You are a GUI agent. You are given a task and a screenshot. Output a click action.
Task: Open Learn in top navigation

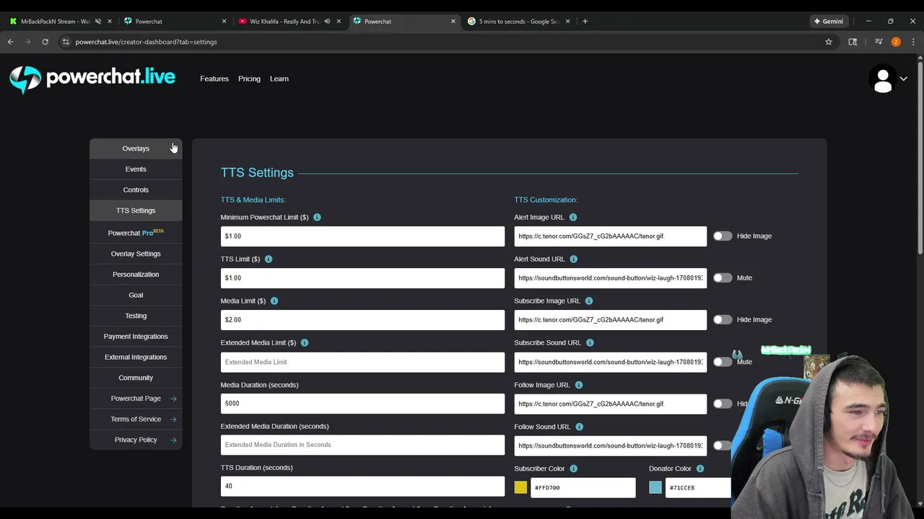point(279,79)
